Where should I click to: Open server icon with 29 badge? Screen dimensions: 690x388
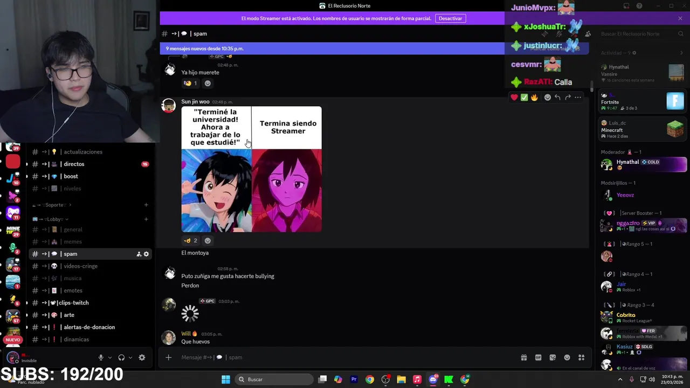pos(13,231)
